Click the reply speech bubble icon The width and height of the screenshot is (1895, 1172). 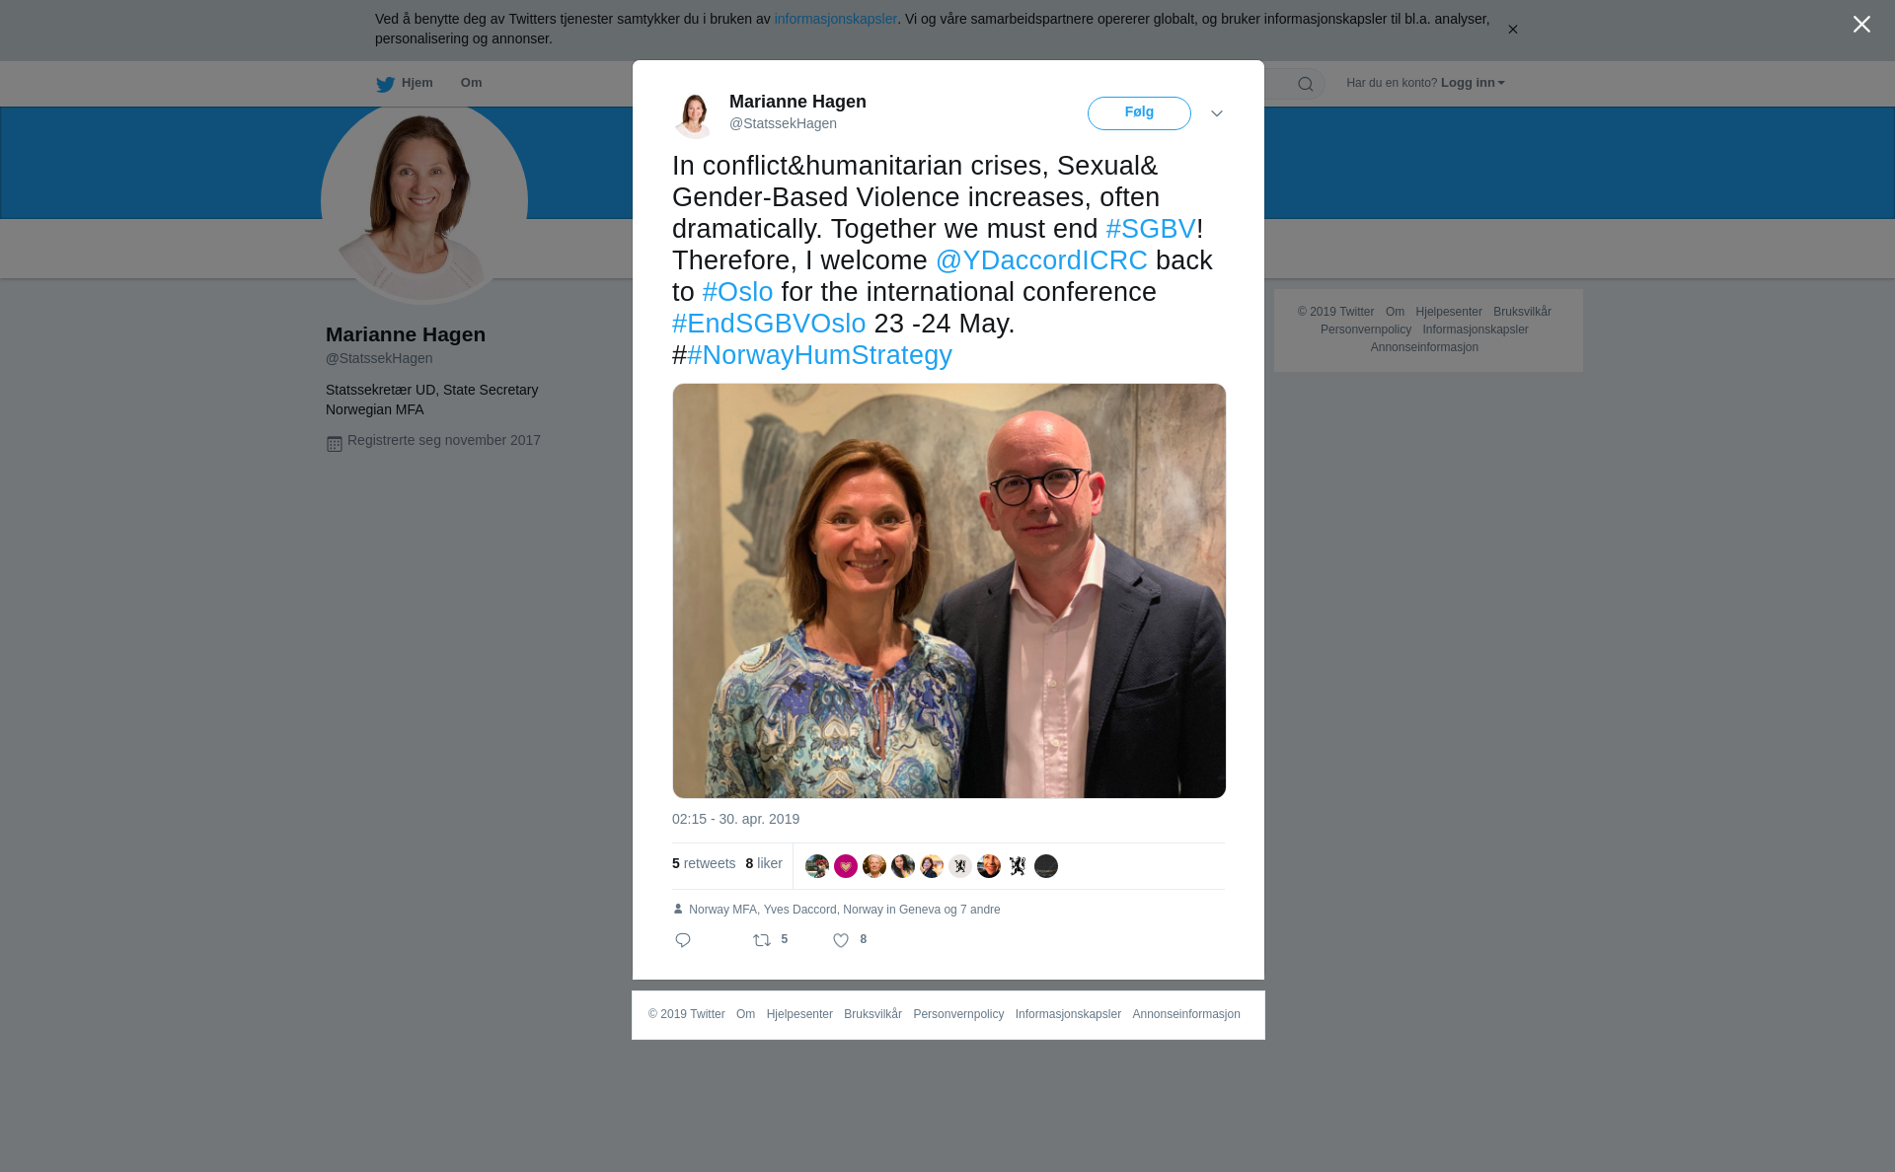pyautogui.click(x=683, y=940)
